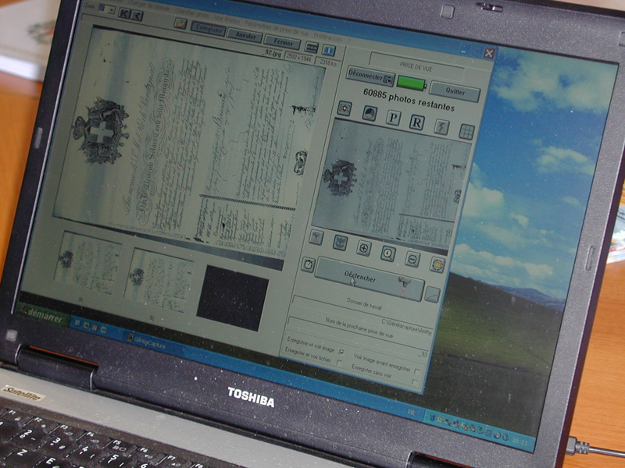Image resolution: width=625 pixels, height=468 pixels.
Task: Uncheck 'Enregistrer et voir image' checkbox
Action: pyautogui.click(x=341, y=352)
